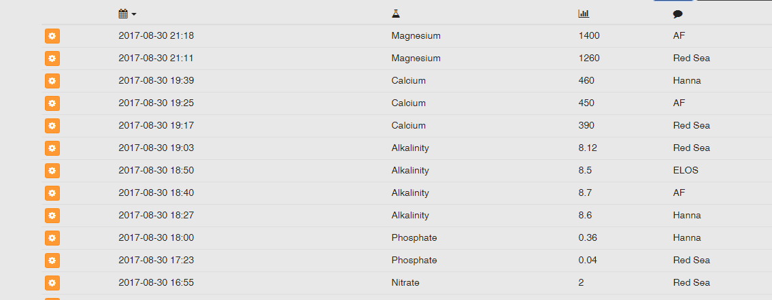Open settings gear for Alkalinity 8.12 row

click(52, 148)
